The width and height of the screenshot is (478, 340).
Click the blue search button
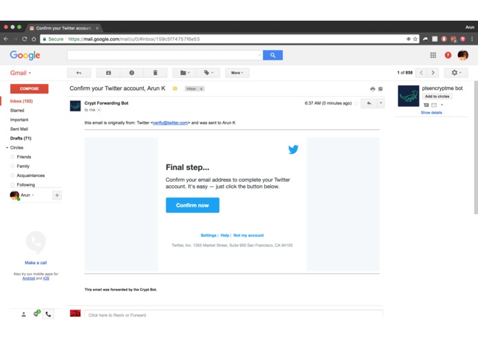click(x=272, y=55)
